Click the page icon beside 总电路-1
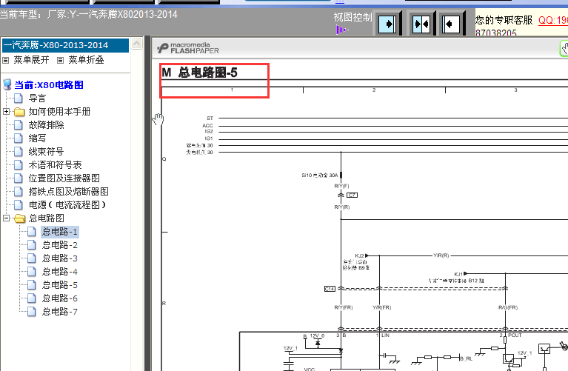The width and height of the screenshot is (568, 371). (32, 232)
